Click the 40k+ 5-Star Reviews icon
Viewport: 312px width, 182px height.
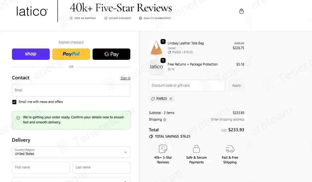pyautogui.click(x=163, y=149)
